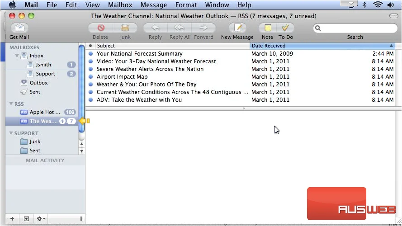402x226 pixels.
Task: Click the Forward arrow icon
Action: 203,28
